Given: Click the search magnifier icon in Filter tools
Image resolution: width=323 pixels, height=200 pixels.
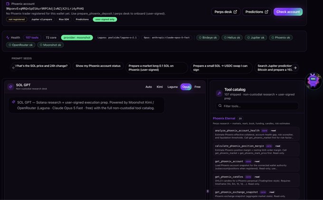Looking at the screenshot, I should coord(220,105).
